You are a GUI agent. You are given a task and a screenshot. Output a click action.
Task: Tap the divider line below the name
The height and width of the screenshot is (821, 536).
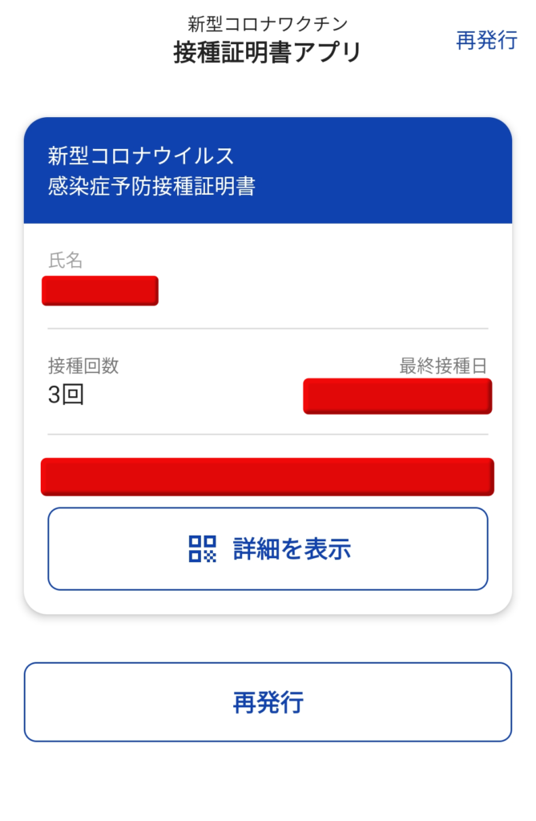click(x=268, y=329)
